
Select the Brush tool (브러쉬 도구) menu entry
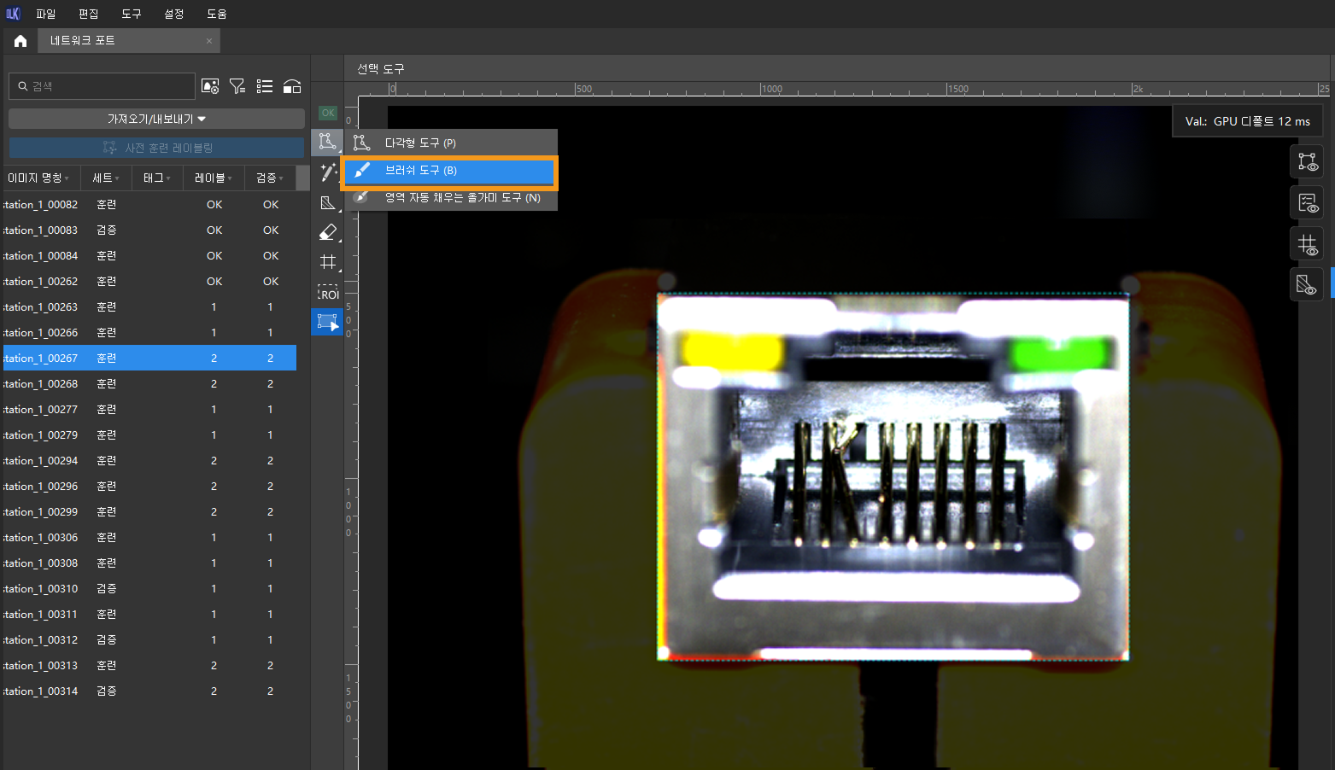448,171
